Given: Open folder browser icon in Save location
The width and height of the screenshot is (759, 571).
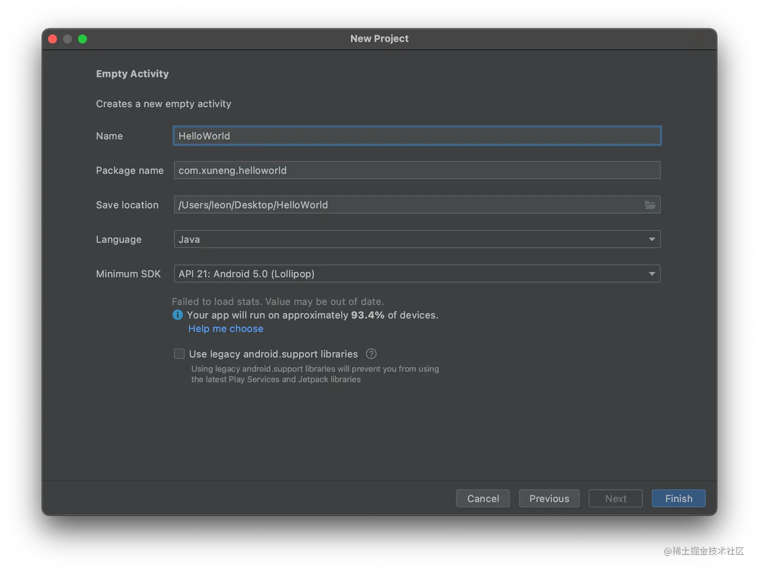Looking at the screenshot, I should point(650,205).
